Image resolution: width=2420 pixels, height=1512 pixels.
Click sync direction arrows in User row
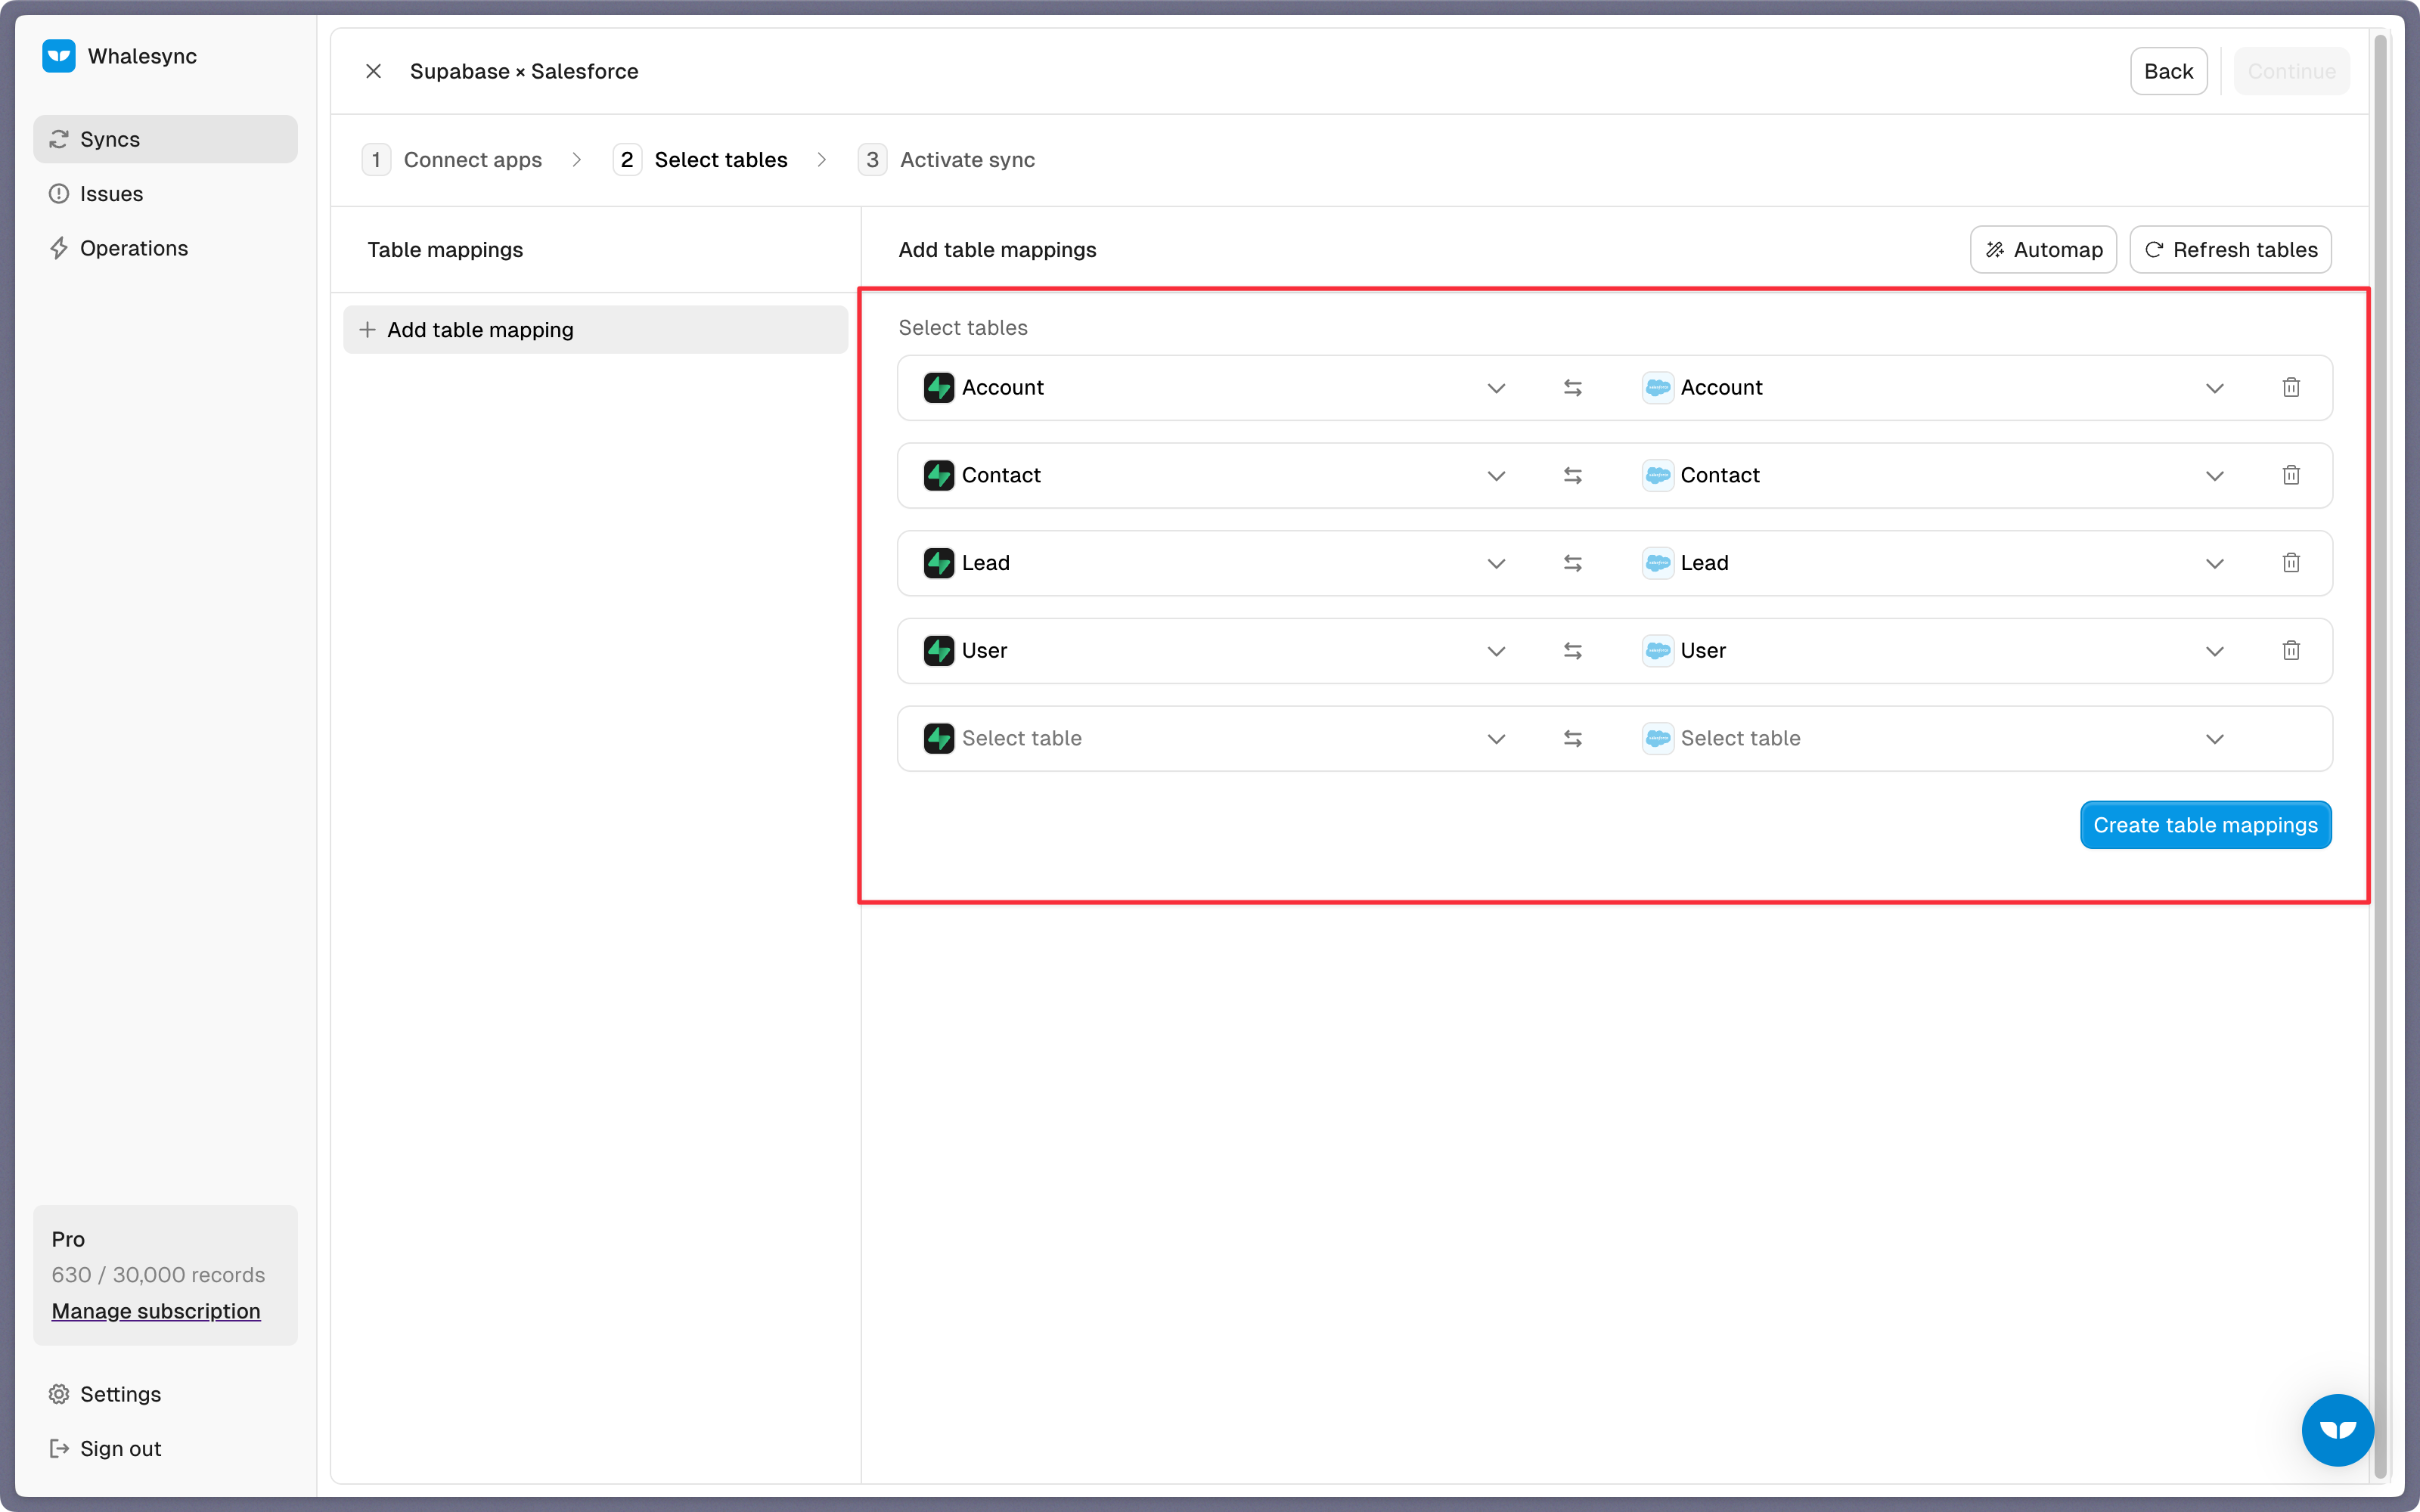tap(1573, 651)
